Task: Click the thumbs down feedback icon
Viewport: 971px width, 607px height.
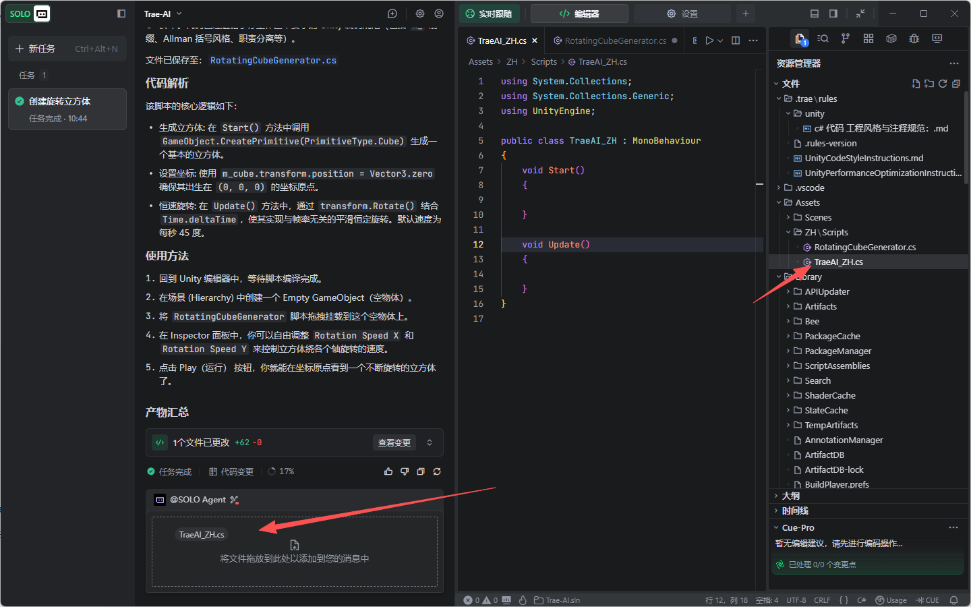Action: coord(405,471)
